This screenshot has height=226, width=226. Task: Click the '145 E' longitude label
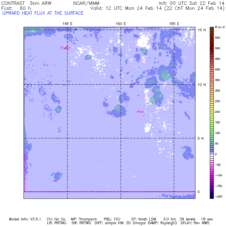[67, 24]
